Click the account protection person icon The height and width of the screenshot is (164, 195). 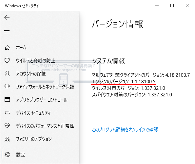7,74
